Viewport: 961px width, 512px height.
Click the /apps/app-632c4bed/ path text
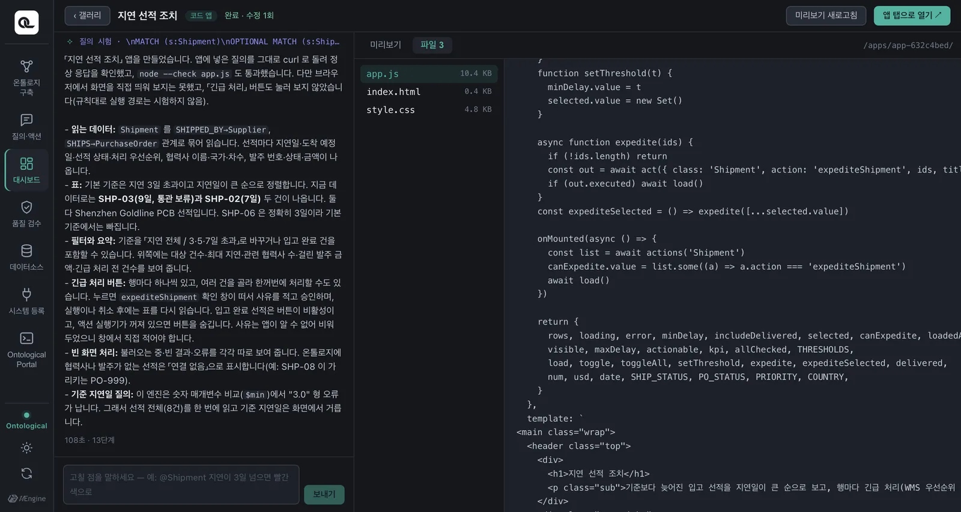tap(908, 45)
